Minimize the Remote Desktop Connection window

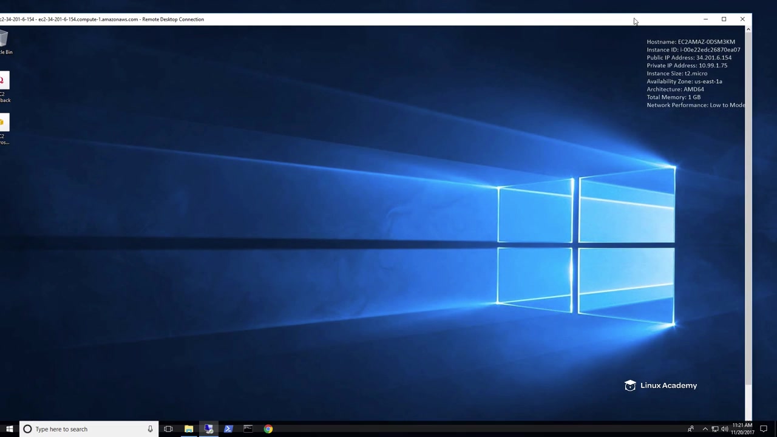tap(705, 19)
